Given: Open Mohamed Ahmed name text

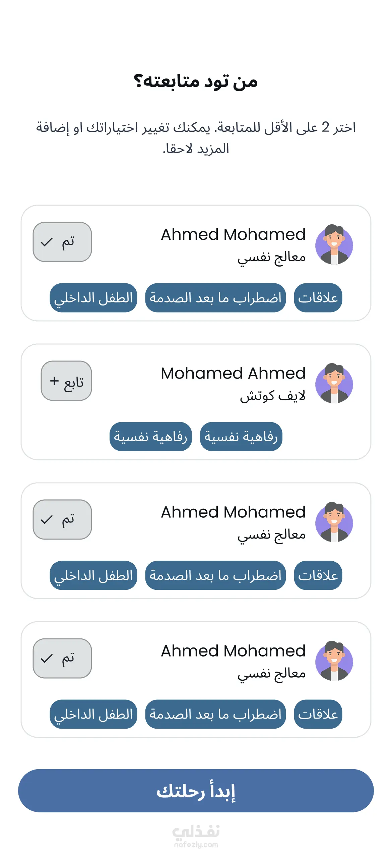Looking at the screenshot, I should tap(233, 373).
